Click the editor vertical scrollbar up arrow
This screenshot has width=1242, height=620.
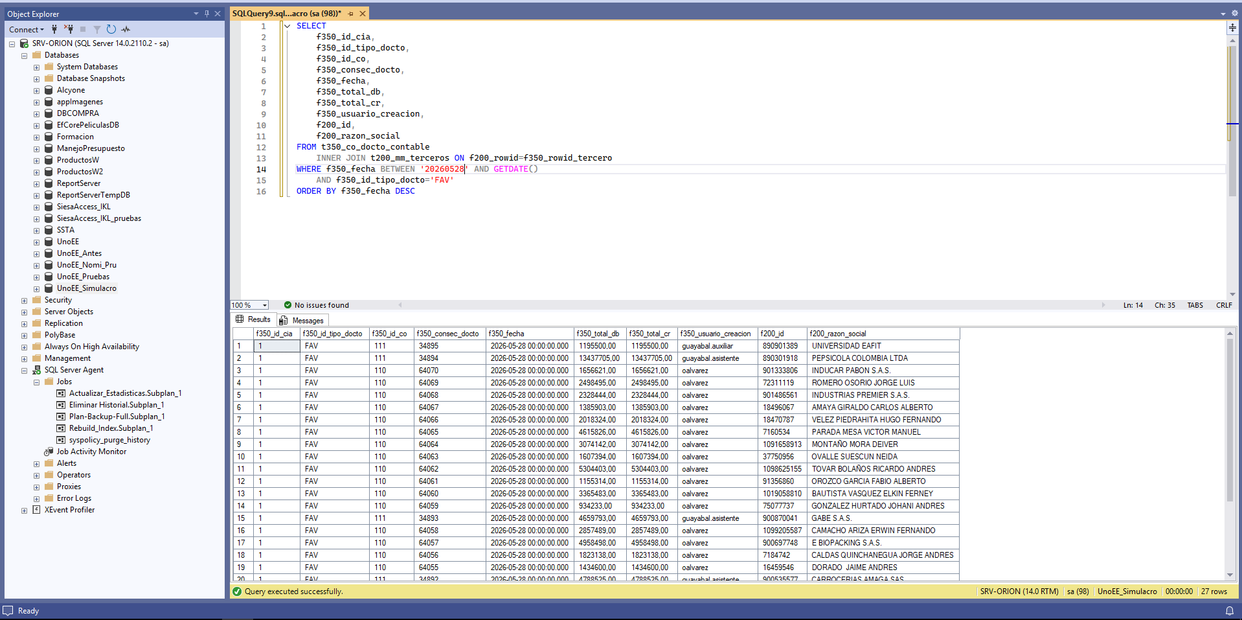click(1232, 40)
